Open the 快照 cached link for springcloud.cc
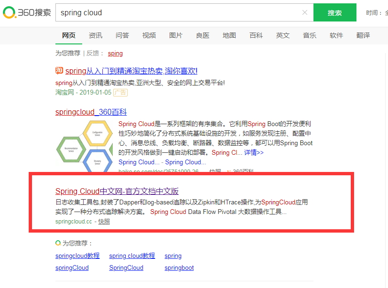 point(104,222)
